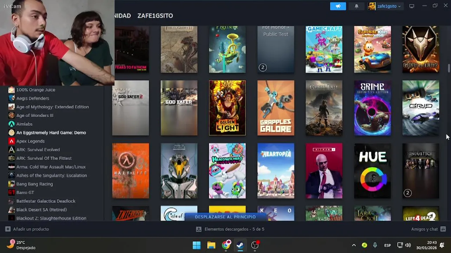Open the Heartopia game cover
This screenshot has height=253, width=451.
click(276, 171)
